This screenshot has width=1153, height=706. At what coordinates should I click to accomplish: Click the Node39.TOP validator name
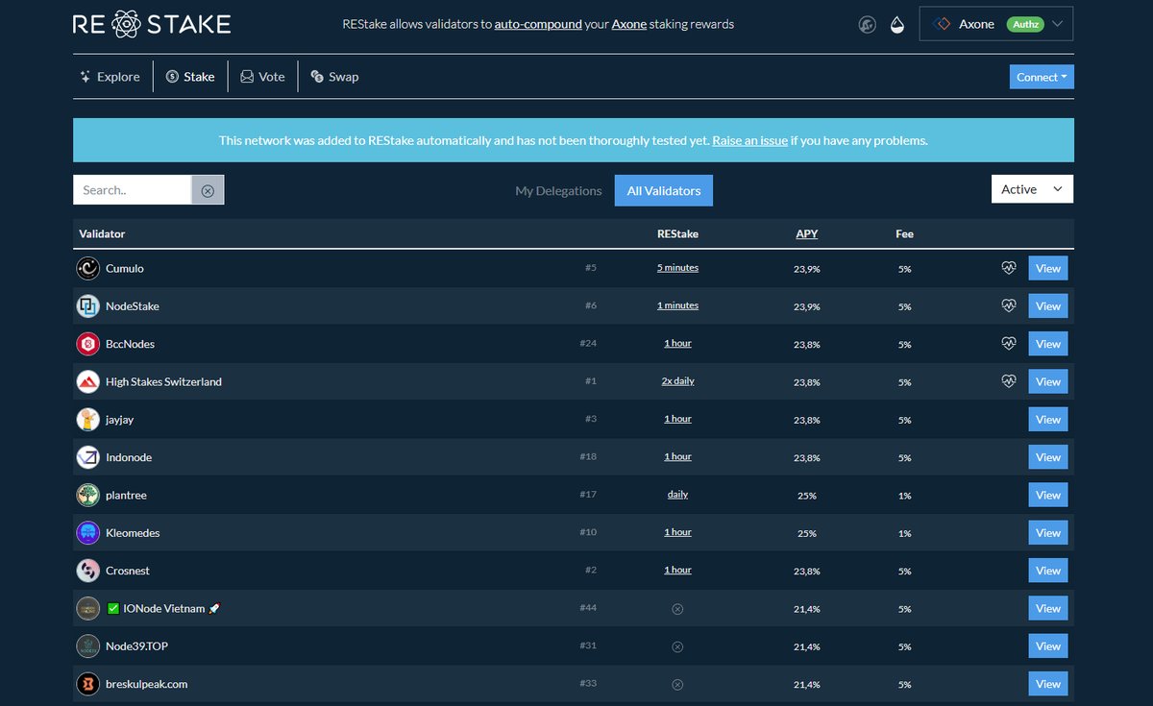136,646
